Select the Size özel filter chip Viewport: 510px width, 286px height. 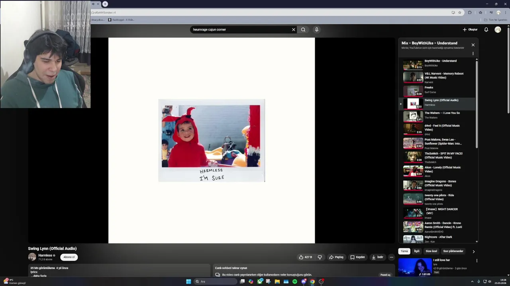pyautogui.click(x=431, y=251)
